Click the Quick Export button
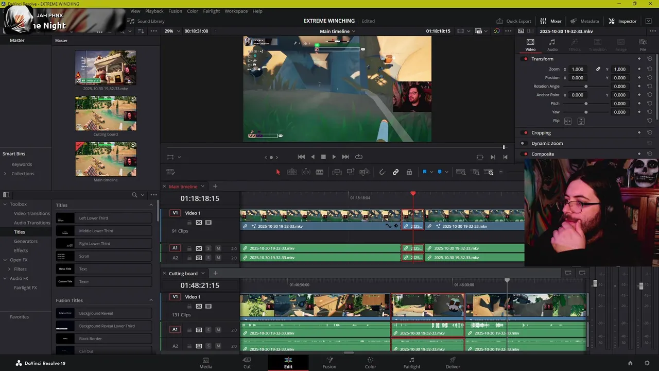 pyautogui.click(x=514, y=21)
